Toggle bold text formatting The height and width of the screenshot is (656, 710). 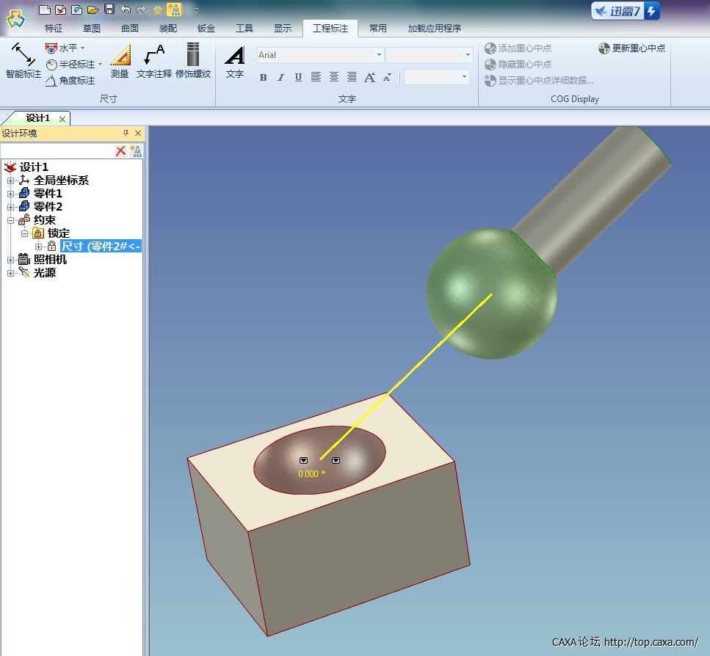pos(263,78)
